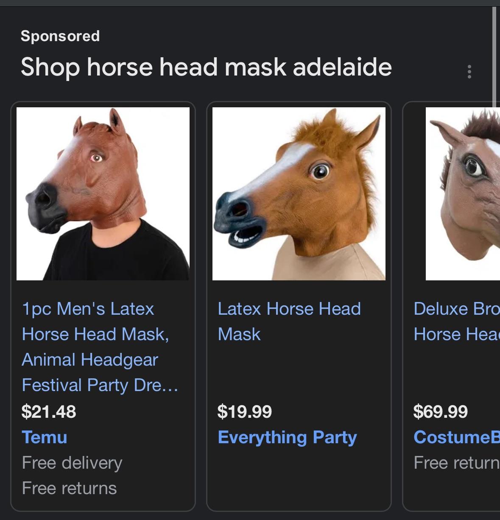The height and width of the screenshot is (520, 500).
Task: Open the Deluxe Brown horse mask image
Action: tap(463, 194)
